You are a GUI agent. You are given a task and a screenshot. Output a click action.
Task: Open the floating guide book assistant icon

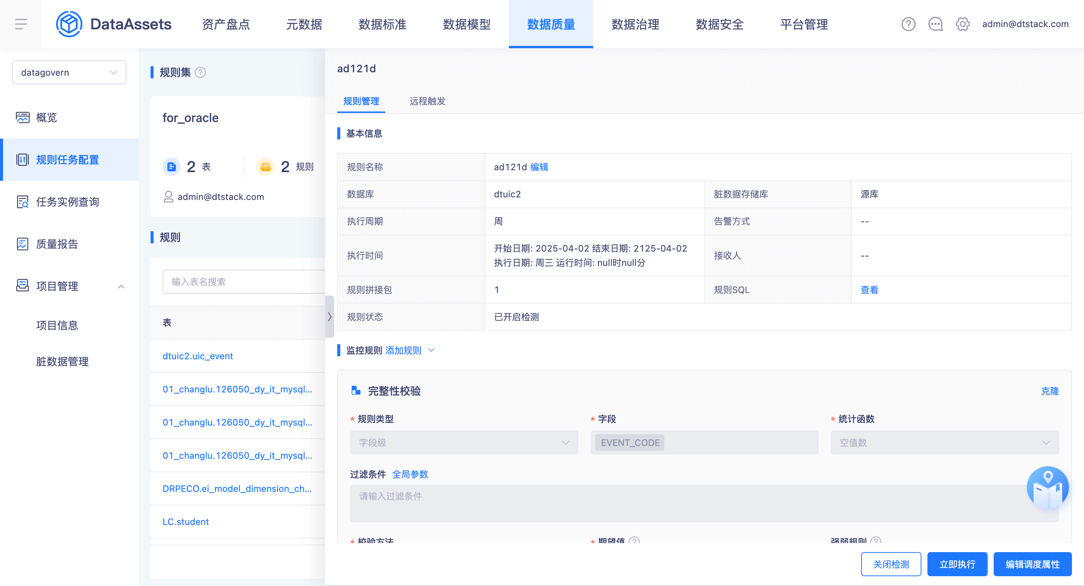(1047, 487)
